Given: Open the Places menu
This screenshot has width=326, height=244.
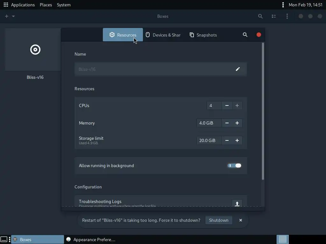Looking at the screenshot, I should pos(46,5).
